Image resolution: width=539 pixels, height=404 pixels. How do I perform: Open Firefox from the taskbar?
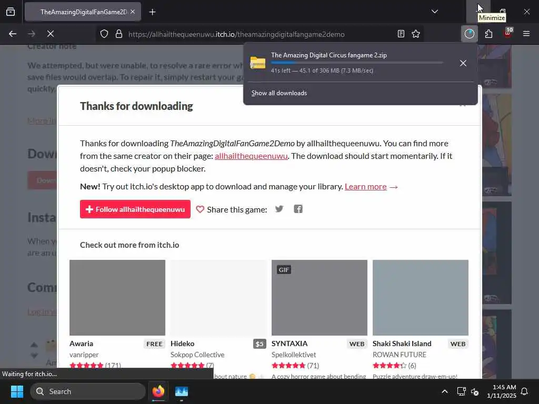pyautogui.click(x=158, y=391)
